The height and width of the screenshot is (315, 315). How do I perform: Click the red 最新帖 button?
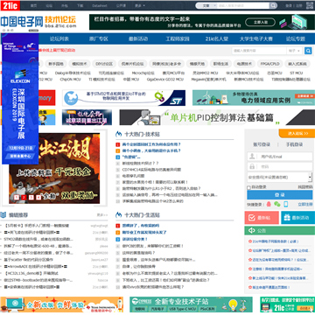click(x=262, y=218)
